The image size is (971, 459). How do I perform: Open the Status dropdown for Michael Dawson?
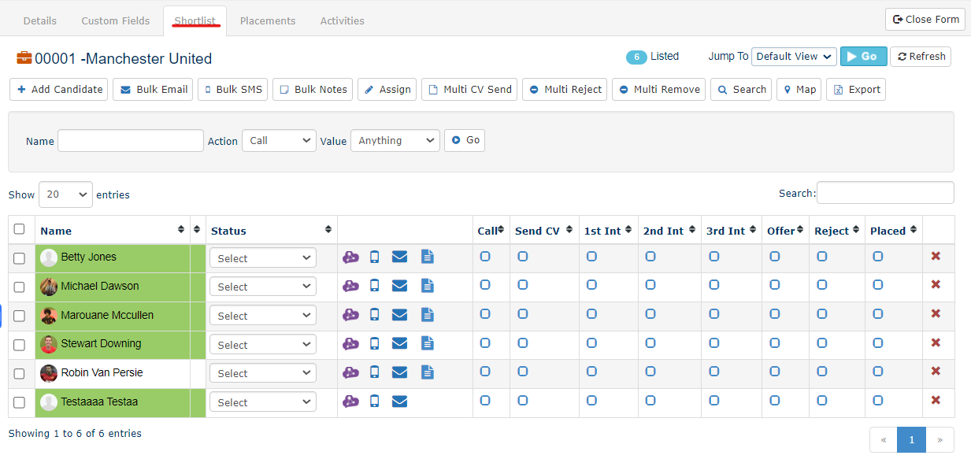tap(262, 287)
